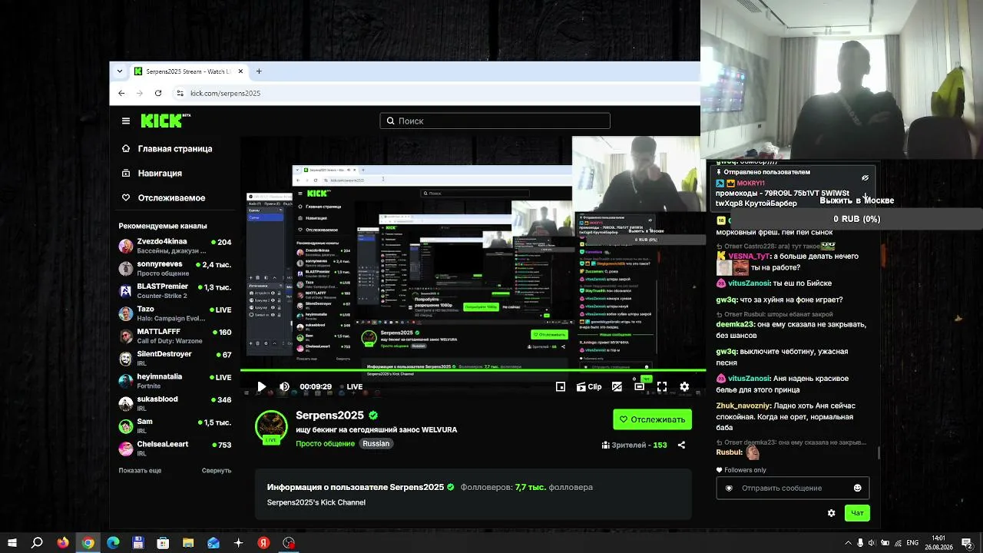Reload the kick.com page
Viewport: 983px width, 553px height.
158,93
